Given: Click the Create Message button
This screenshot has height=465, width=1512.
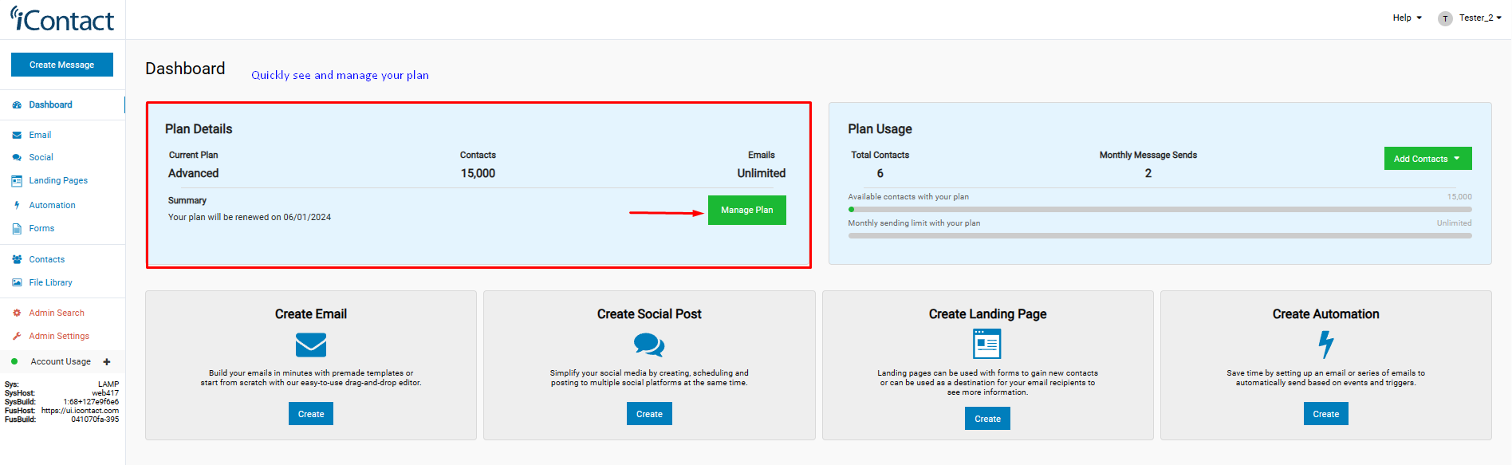Looking at the screenshot, I should coord(62,65).
